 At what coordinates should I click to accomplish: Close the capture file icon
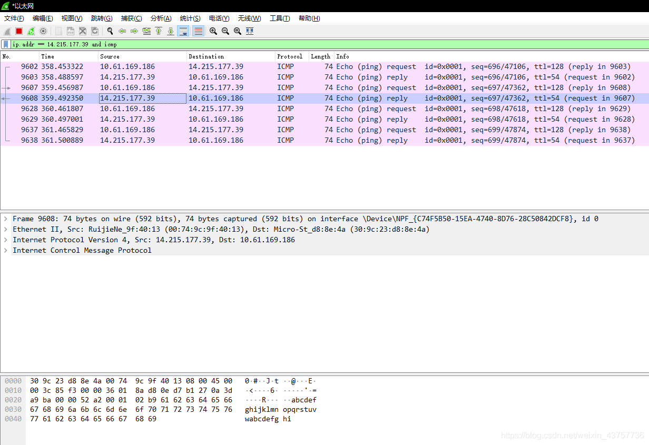83,31
